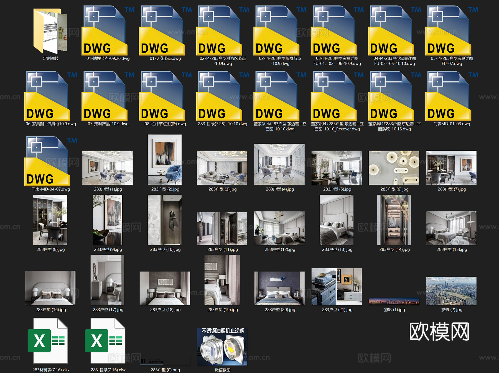Click the 283户型 (12).jpg bedroom thumbnail
Image resolution: width=499 pixels, height=373 pixels.
279,228
